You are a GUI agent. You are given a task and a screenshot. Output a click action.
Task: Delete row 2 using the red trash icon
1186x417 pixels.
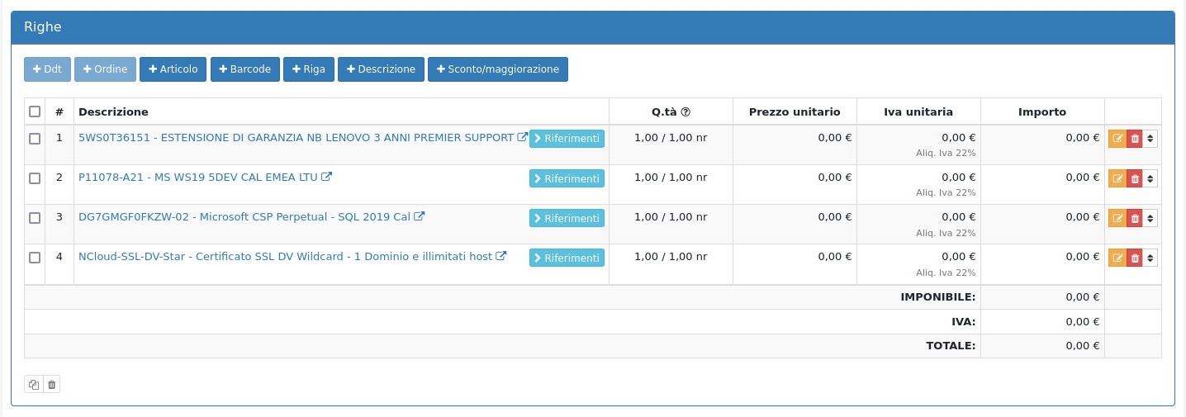(x=1134, y=178)
